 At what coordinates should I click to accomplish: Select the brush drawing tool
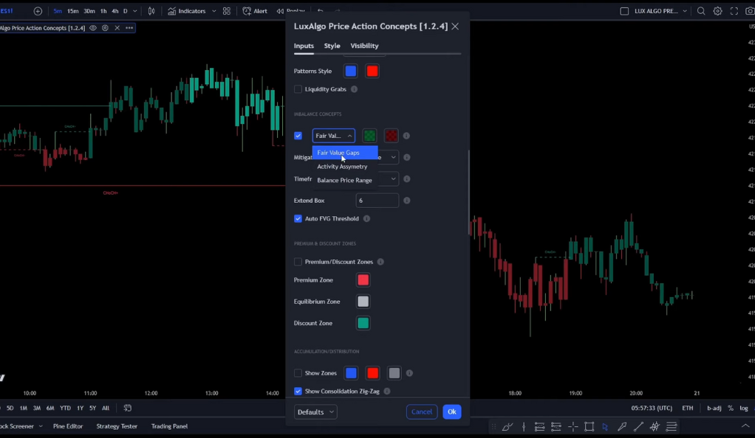pos(507,426)
